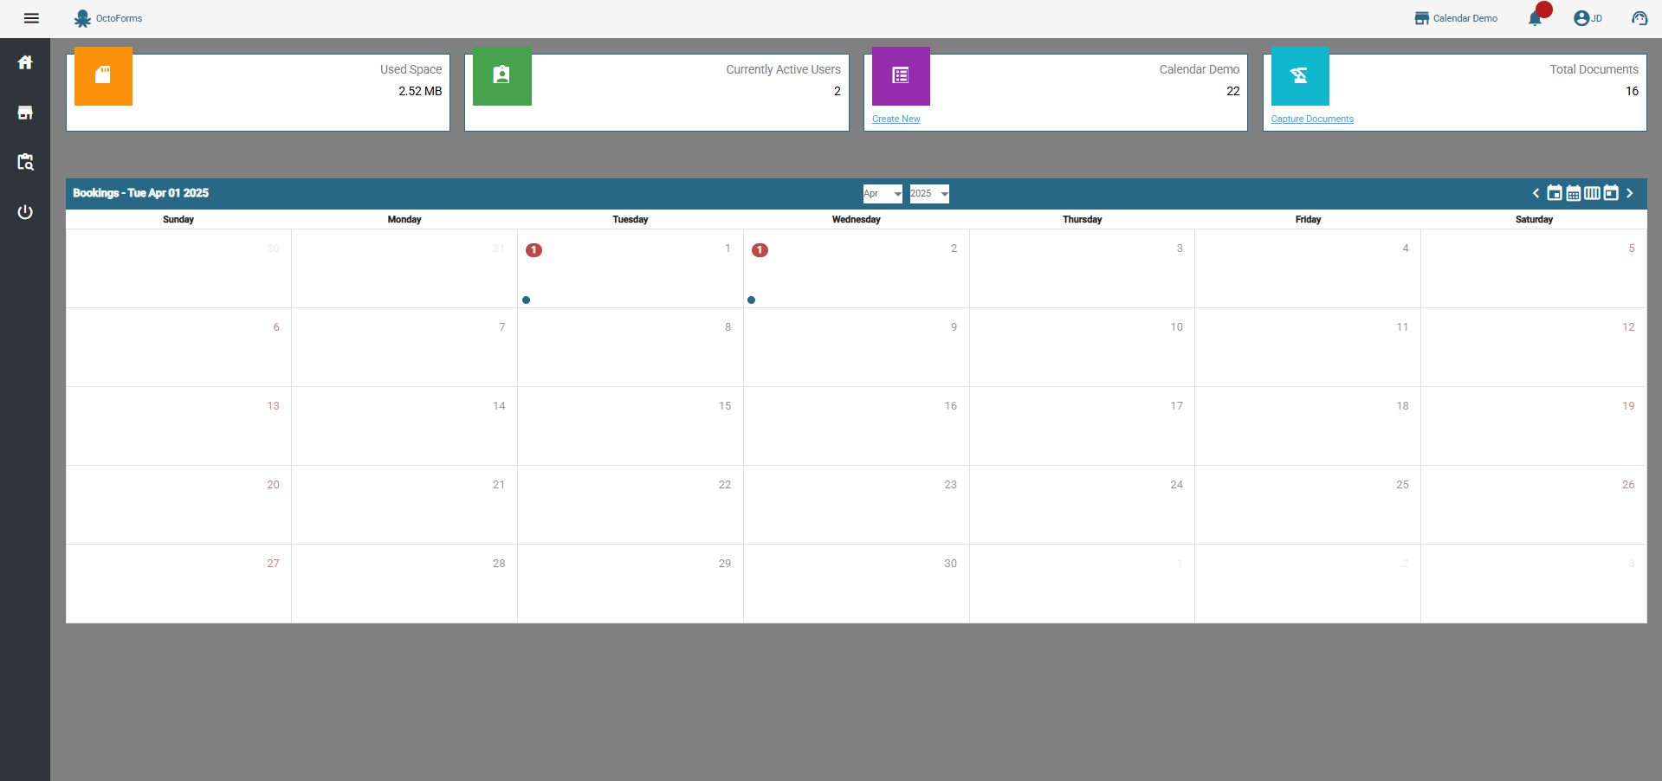Image resolution: width=1662 pixels, height=781 pixels.
Task: Go to the next month
Action: pyautogui.click(x=1630, y=193)
